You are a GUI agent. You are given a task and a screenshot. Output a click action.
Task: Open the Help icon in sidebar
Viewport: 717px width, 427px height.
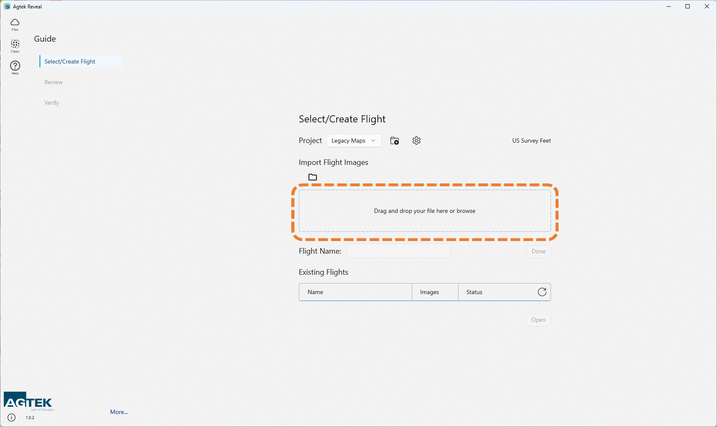point(15,67)
